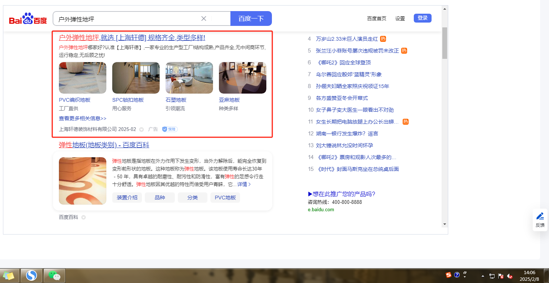Click the network tray icon

coord(492,276)
